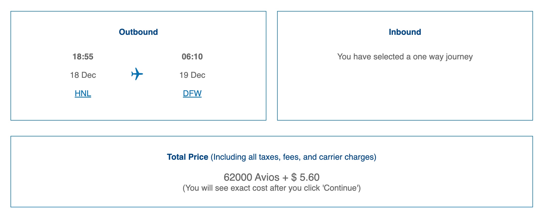Select the departure date 18 Dec
The height and width of the screenshot is (215, 544).
pos(83,75)
